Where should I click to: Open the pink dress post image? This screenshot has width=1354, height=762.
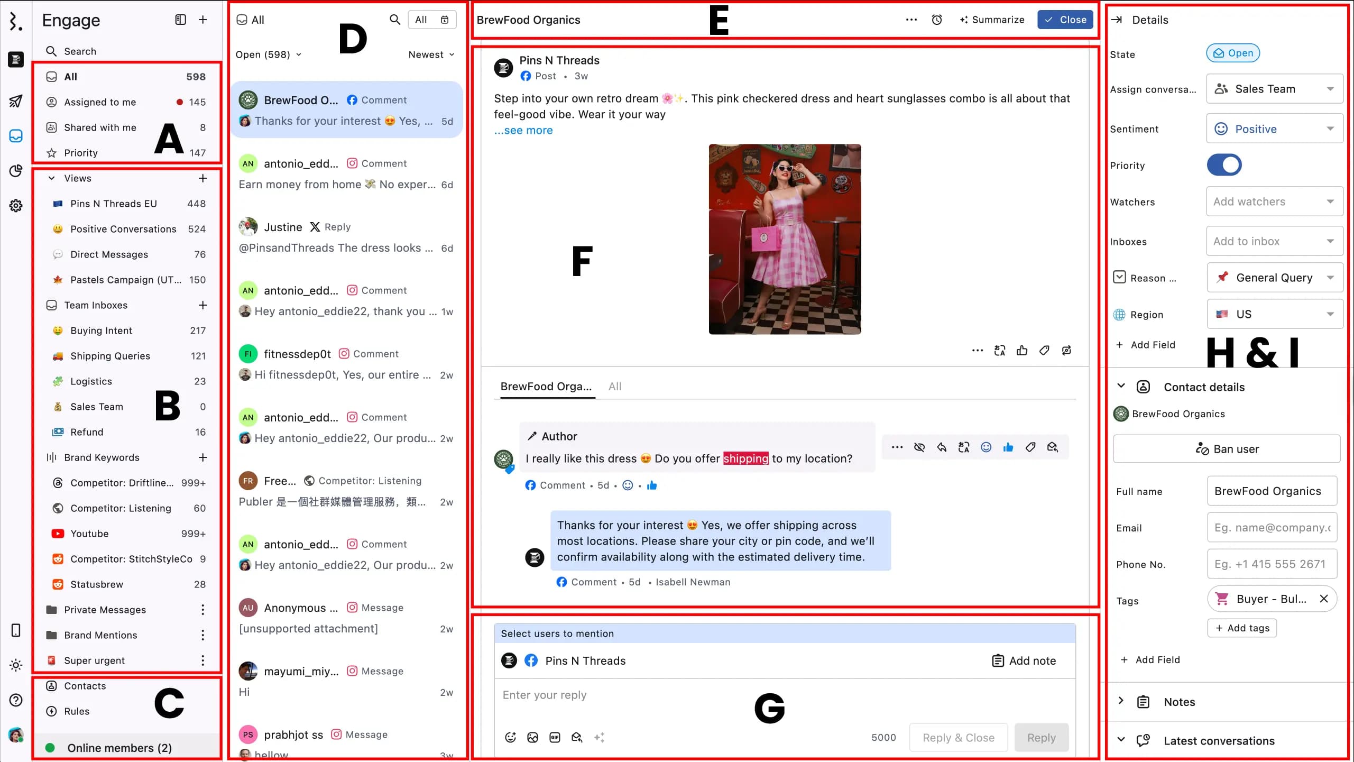point(785,239)
